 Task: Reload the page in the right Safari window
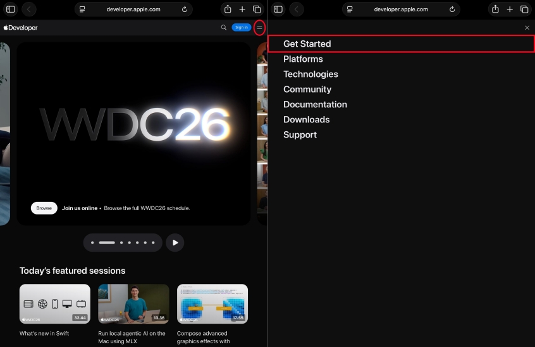[x=452, y=9]
